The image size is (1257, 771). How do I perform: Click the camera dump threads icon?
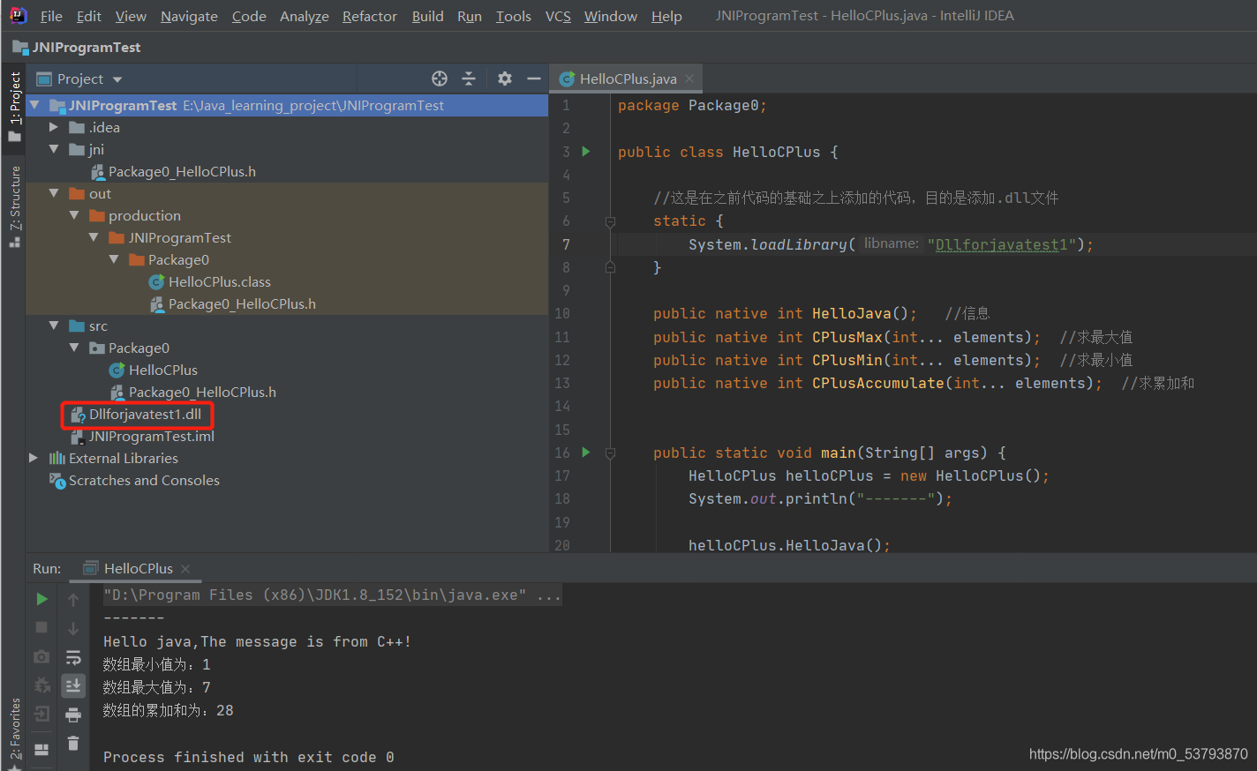pyautogui.click(x=41, y=656)
